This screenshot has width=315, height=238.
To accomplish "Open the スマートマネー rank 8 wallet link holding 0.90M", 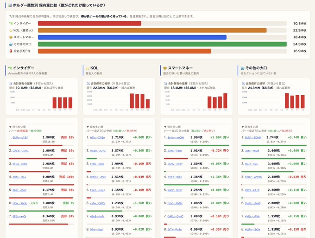I will 175,230.
